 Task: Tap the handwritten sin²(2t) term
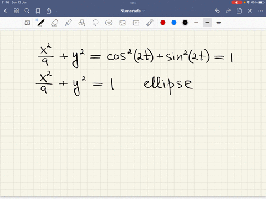point(188,56)
